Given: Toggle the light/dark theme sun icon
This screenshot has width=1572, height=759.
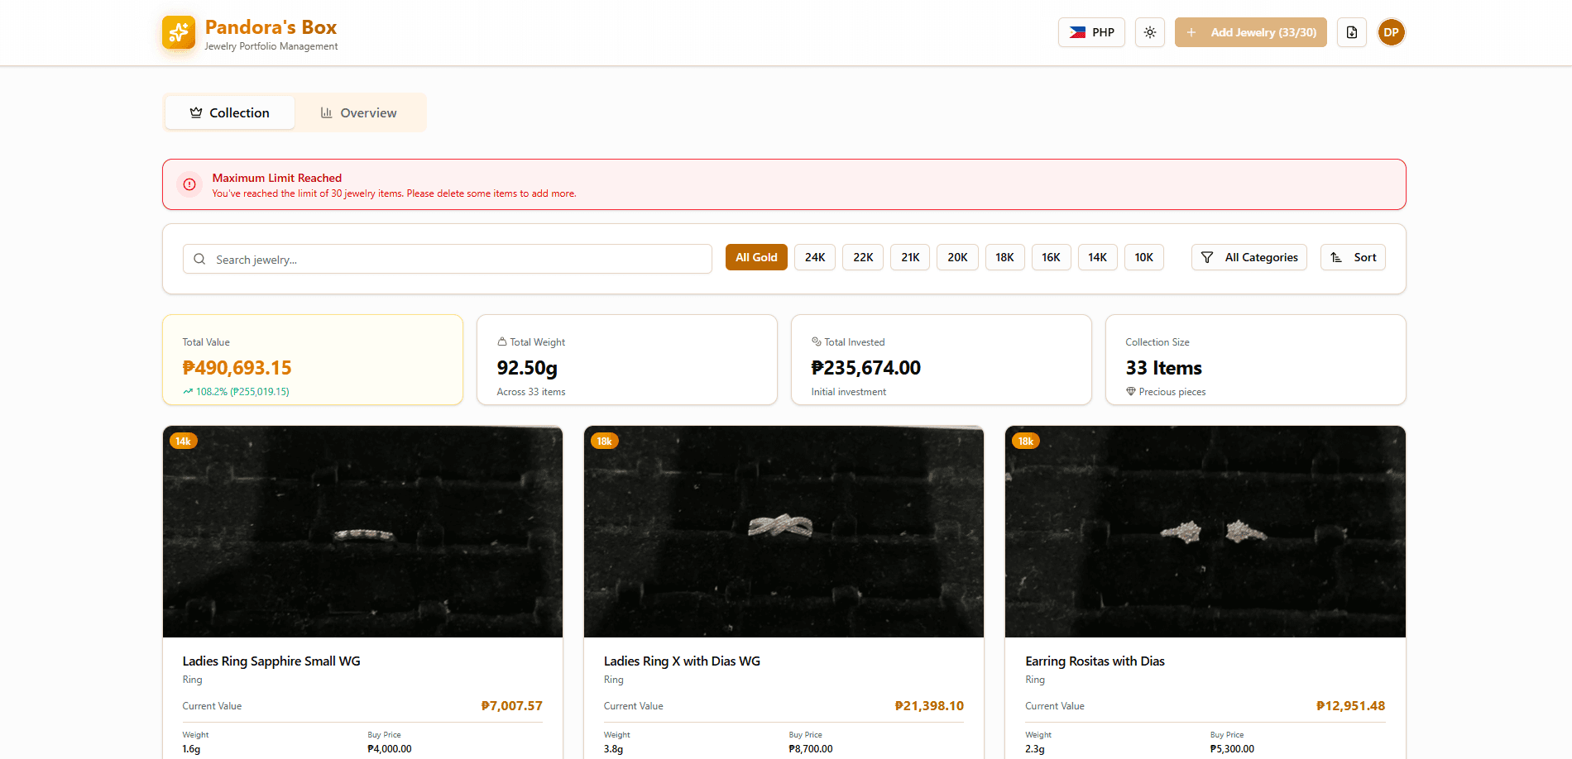Looking at the screenshot, I should [1149, 32].
